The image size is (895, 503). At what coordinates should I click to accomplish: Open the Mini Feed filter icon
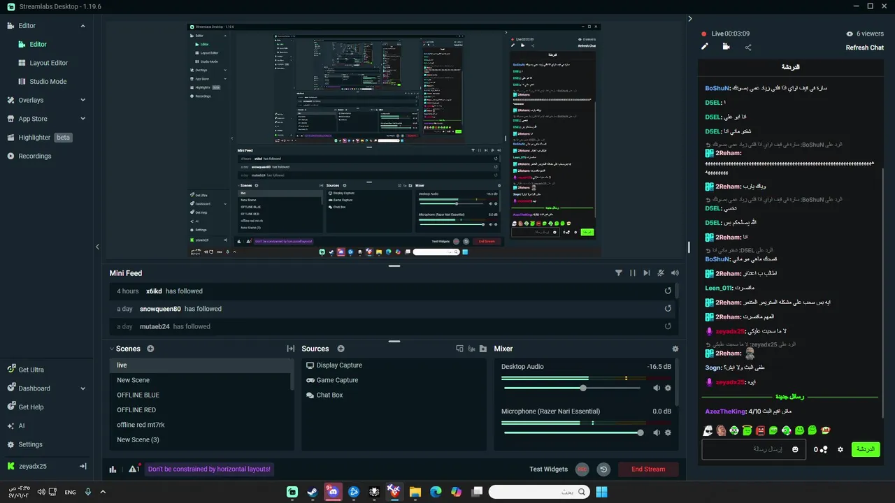[x=619, y=273]
